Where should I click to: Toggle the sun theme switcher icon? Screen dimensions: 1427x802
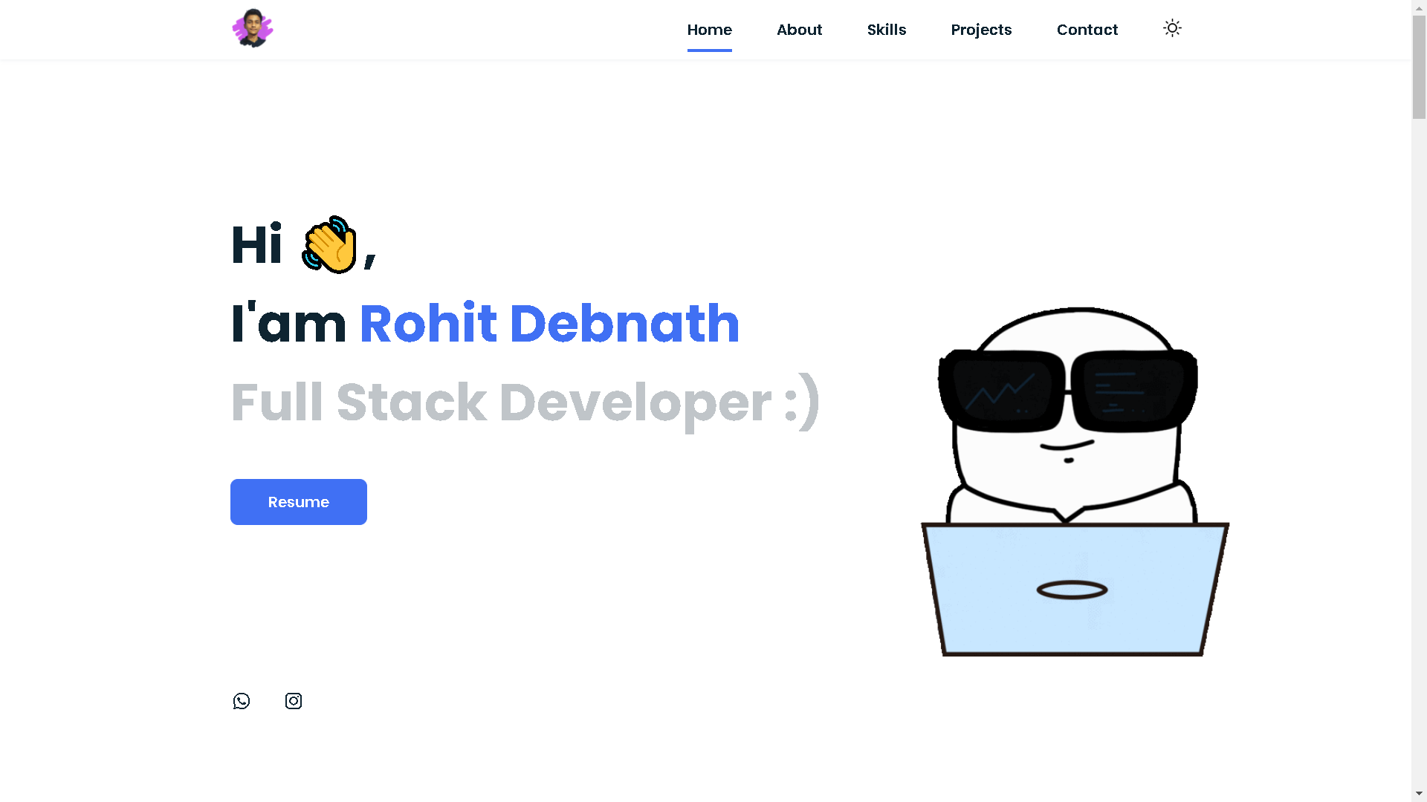click(x=1172, y=29)
